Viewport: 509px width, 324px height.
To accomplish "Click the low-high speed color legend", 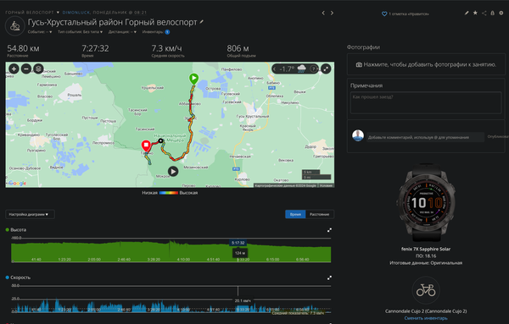I will click(169, 193).
